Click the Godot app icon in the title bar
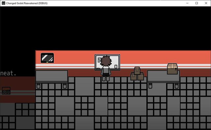This screenshot has width=211, height=130. (3, 3)
